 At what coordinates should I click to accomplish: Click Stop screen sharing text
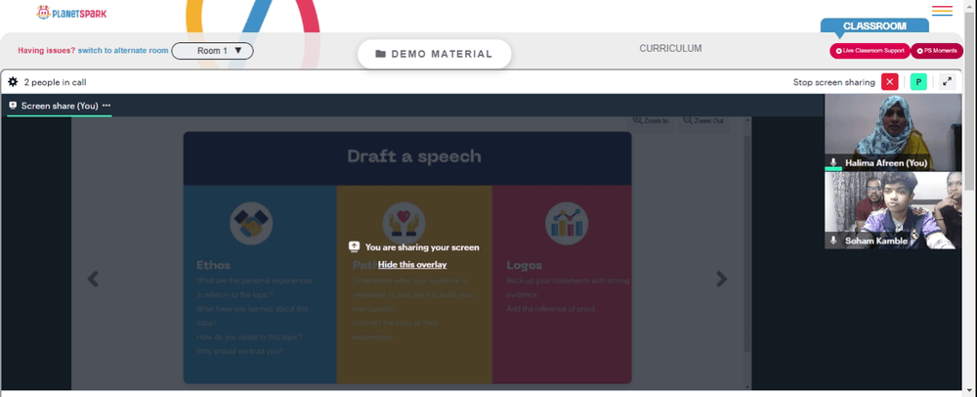(x=833, y=82)
